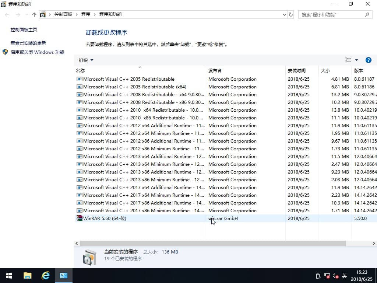Click the network status tray icon
Viewport: 377px width, 283px height.
pos(327,276)
